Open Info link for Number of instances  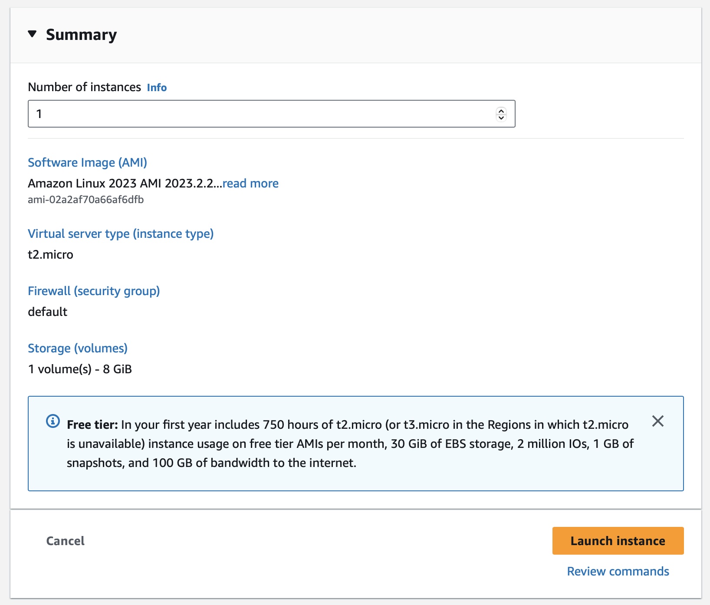point(157,88)
